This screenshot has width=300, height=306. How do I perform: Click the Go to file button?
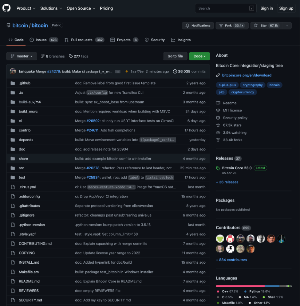(175, 56)
